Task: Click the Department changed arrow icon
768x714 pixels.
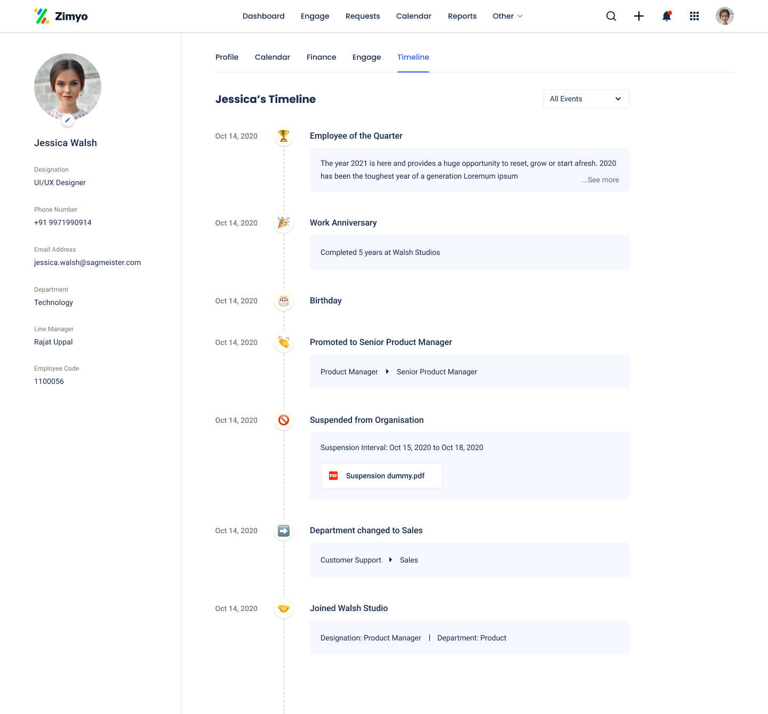Action: click(x=284, y=531)
